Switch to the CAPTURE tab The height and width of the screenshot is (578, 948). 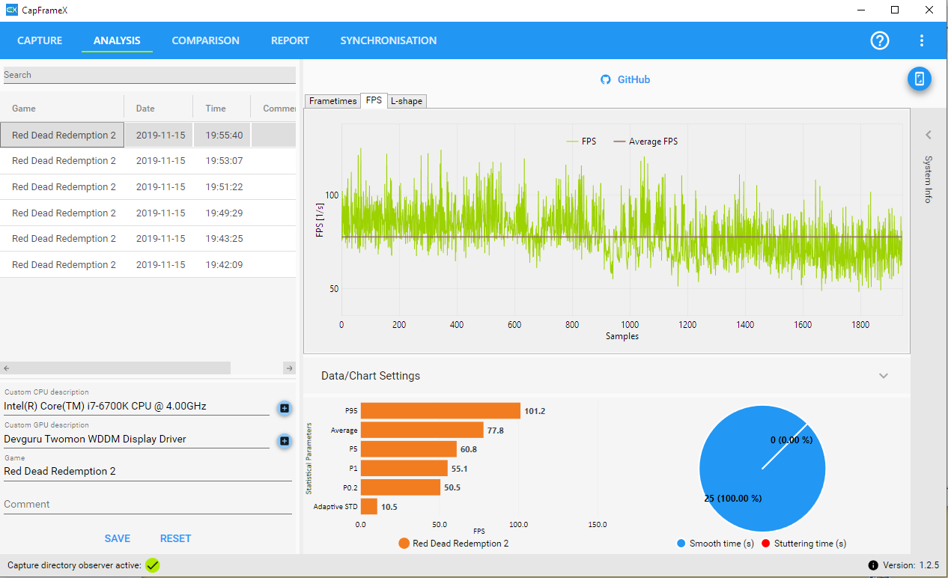click(40, 40)
